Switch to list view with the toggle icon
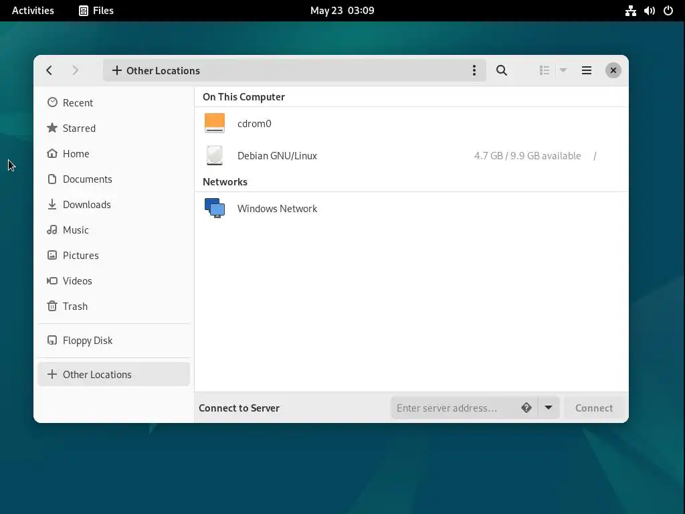The height and width of the screenshot is (514, 685). click(x=545, y=70)
